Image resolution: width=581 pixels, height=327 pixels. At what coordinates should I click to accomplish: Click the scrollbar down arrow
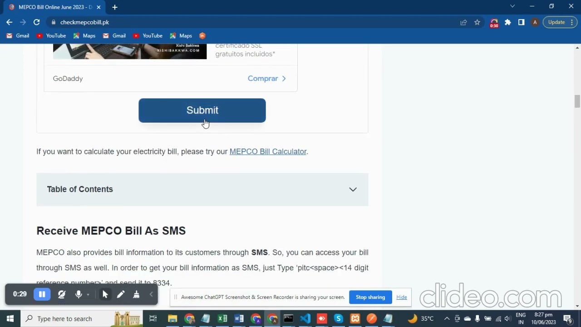click(x=577, y=306)
